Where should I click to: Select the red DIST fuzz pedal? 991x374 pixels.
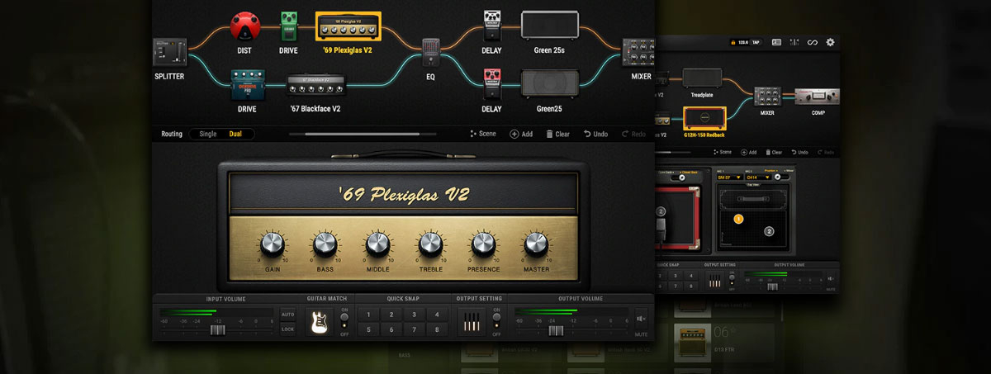click(x=244, y=27)
